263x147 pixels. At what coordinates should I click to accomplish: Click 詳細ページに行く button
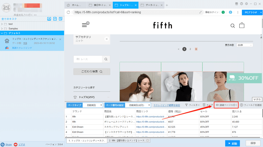tap(226, 105)
